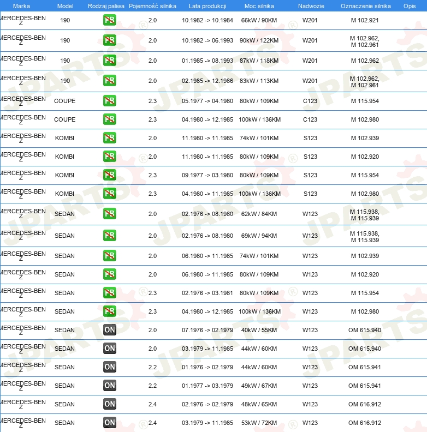Click the petrol icon in the SEDAN M 102.920 row

110,274
